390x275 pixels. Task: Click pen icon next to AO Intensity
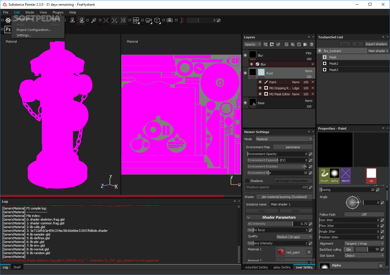point(310,224)
